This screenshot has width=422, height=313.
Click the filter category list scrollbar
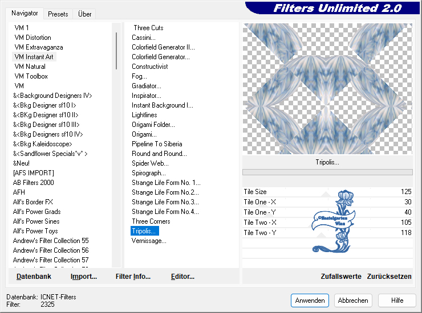point(116,51)
